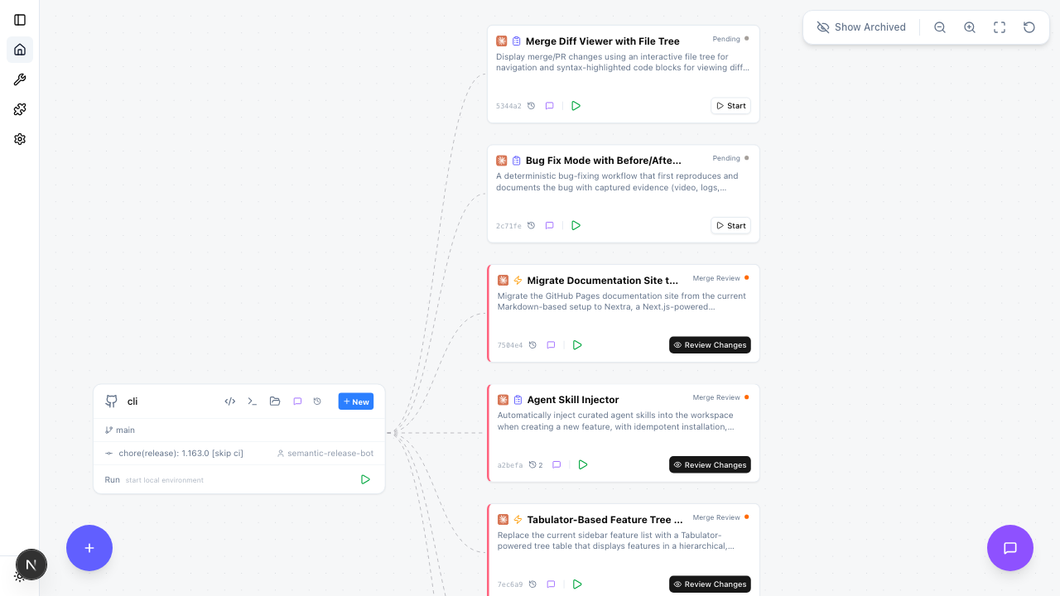Open Agent Skill Injector chat icon

coord(556,465)
